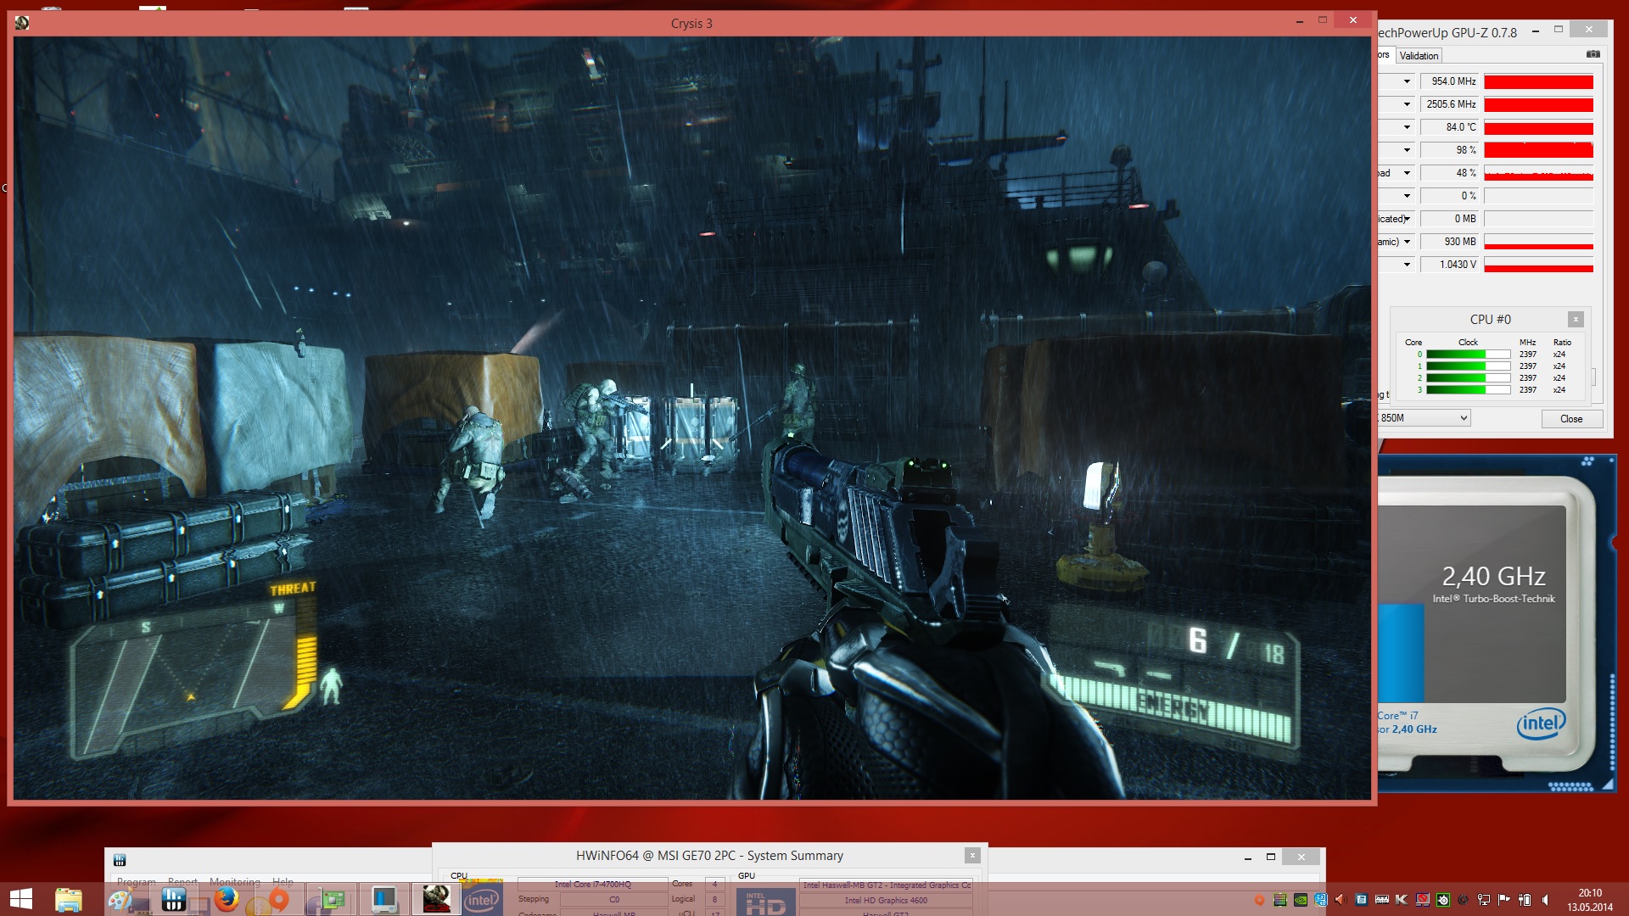Open the SteelSeries engine tray icon
The height and width of the screenshot is (916, 1629).
(x=1442, y=900)
